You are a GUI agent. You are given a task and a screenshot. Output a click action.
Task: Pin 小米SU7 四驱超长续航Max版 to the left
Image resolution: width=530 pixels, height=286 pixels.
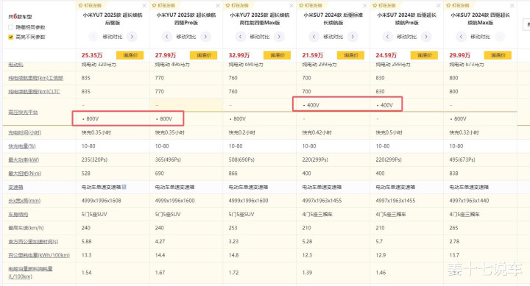tap(458, 5)
